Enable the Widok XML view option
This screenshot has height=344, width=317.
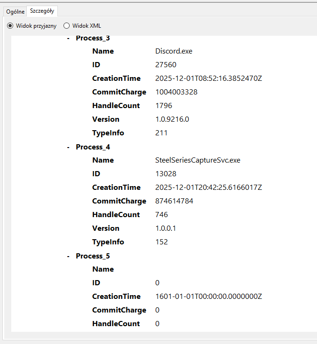tap(66, 26)
